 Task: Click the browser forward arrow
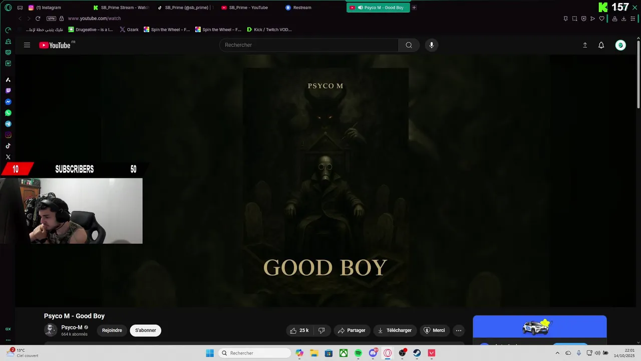pyautogui.click(x=29, y=19)
